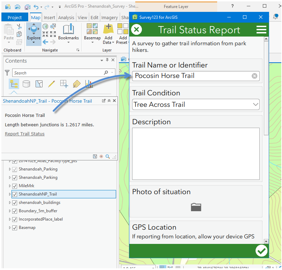
Task: Select List By Editing pencil icon
Action: 52,84
